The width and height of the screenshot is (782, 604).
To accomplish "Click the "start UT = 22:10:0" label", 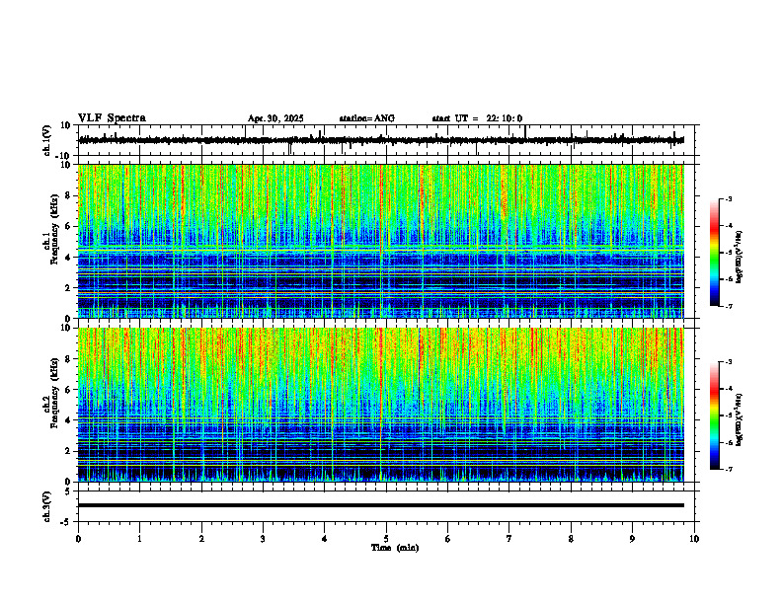I will pyautogui.click(x=477, y=118).
